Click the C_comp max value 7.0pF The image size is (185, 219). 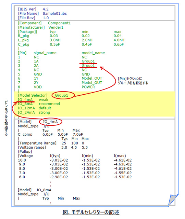click(78, 135)
